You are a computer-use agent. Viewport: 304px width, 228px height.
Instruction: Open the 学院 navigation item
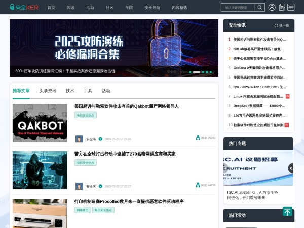tap(129, 8)
